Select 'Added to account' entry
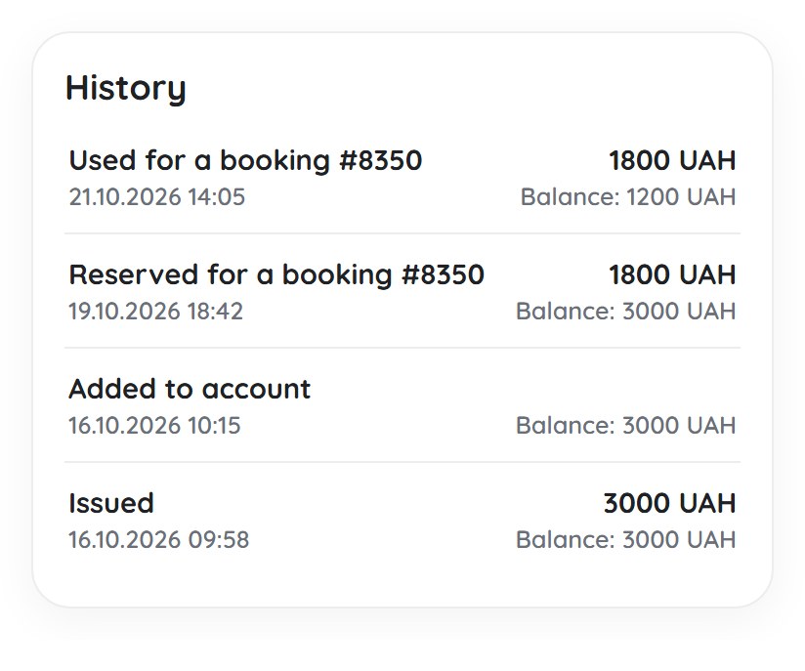This screenshot has height=671, width=805. [190, 389]
